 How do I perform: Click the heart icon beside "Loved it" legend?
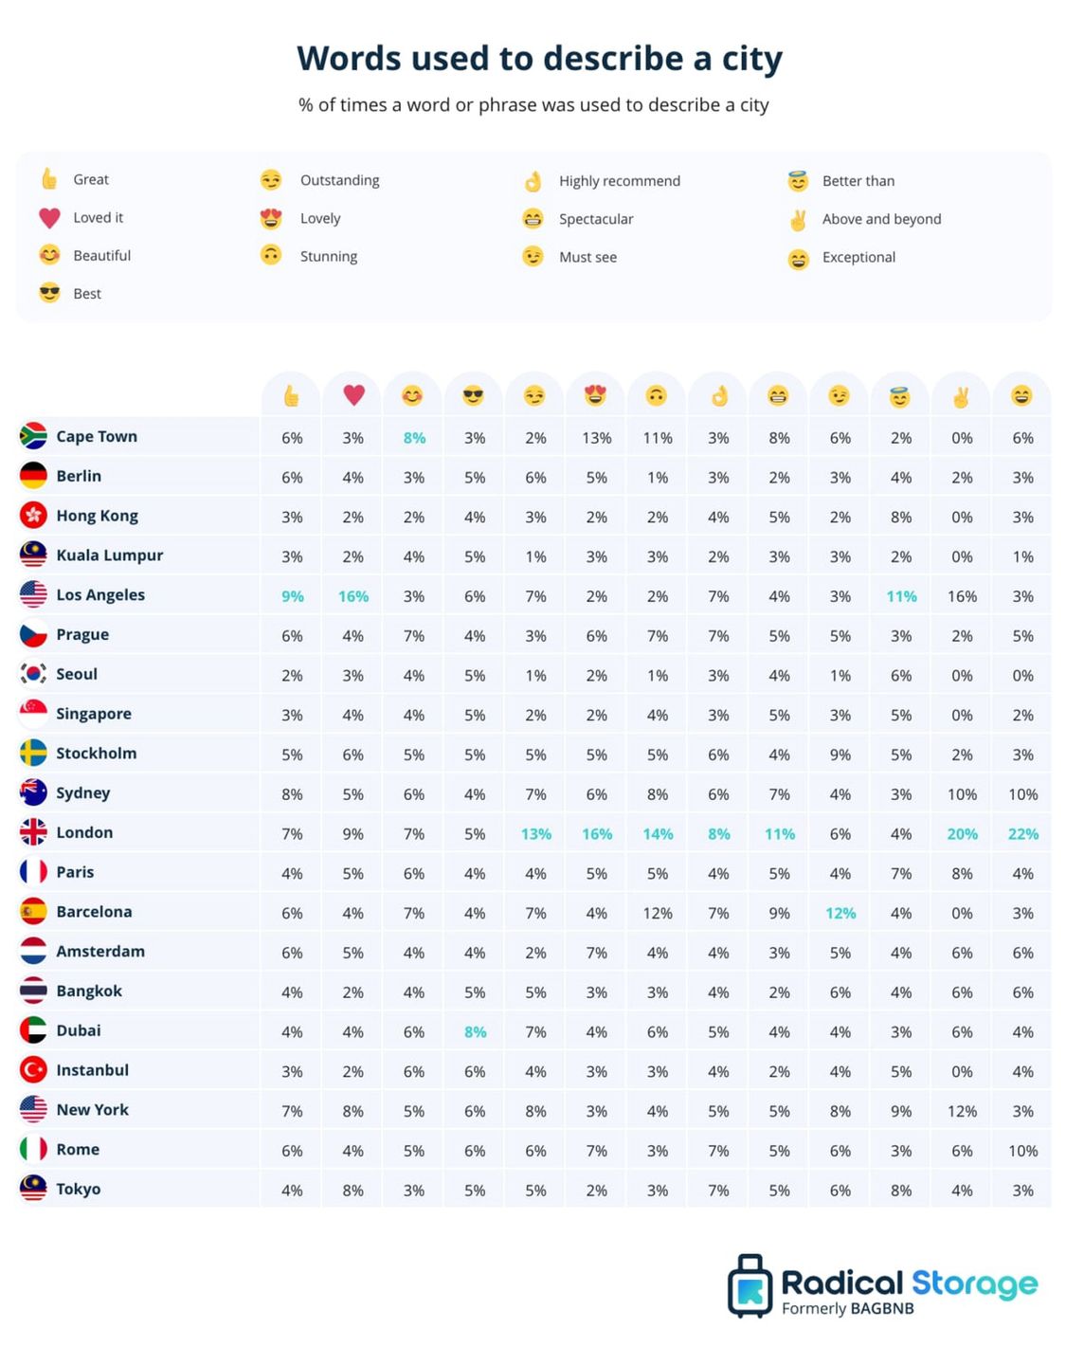coord(49,218)
